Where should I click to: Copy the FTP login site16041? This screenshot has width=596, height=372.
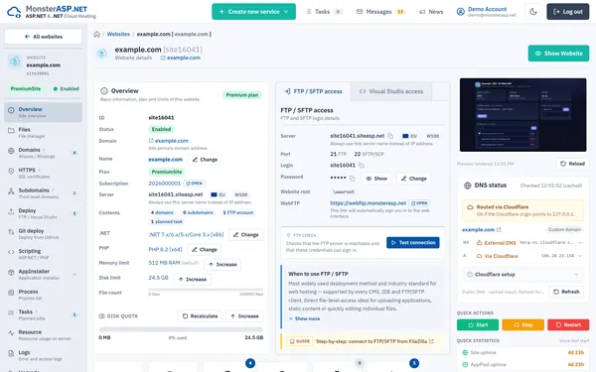tap(362, 166)
